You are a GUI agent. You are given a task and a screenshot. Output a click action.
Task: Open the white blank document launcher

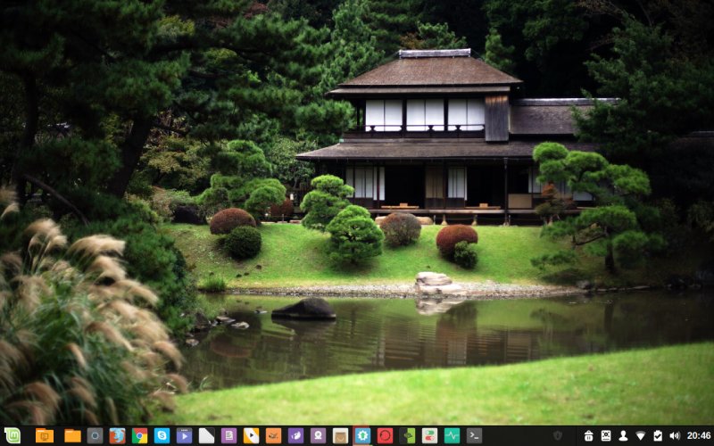[x=206, y=435]
